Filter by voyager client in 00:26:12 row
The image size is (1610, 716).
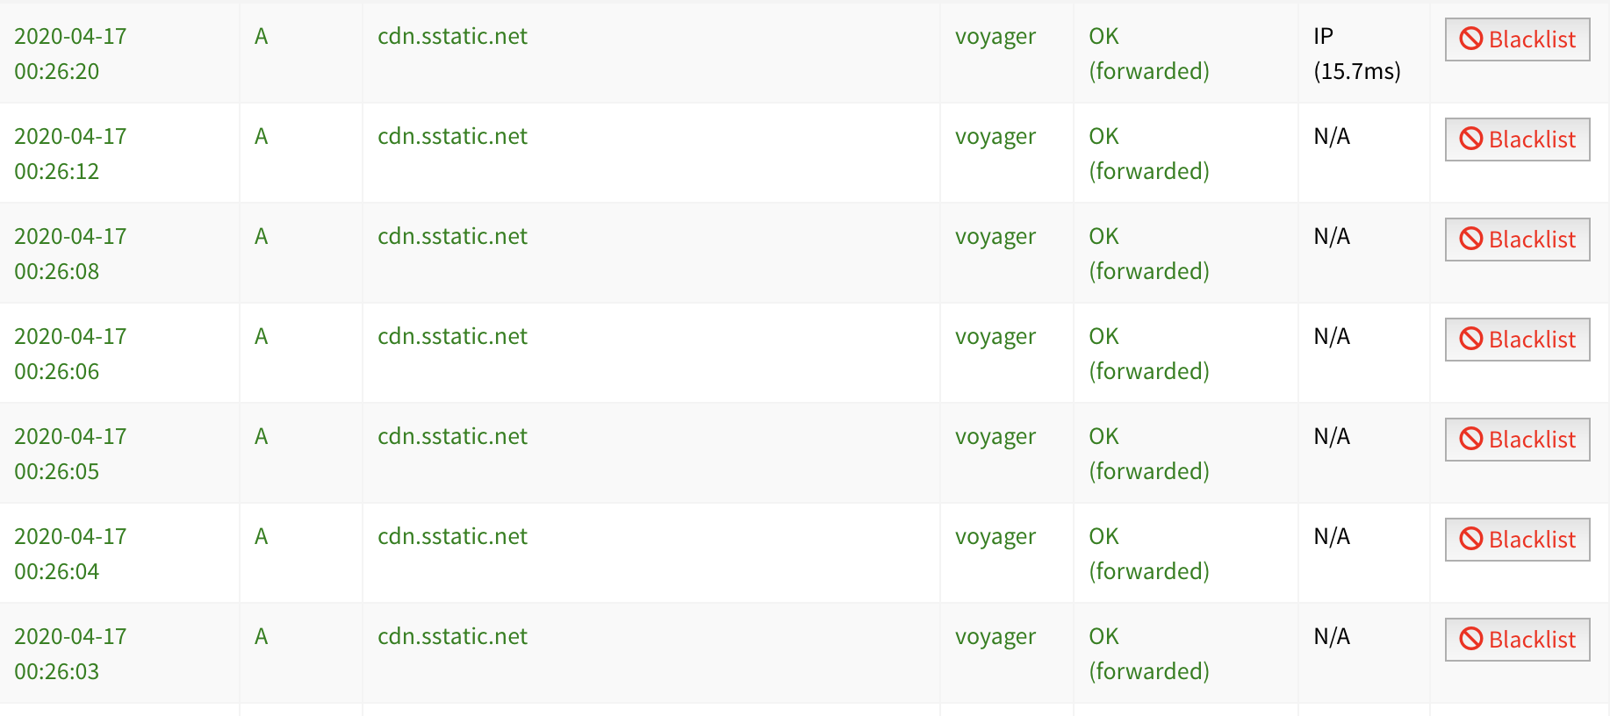[x=995, y=138]
